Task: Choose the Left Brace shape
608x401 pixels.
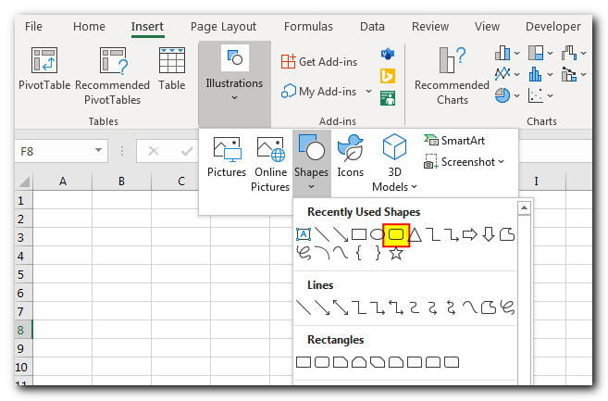Action: (x=359, y=253)
